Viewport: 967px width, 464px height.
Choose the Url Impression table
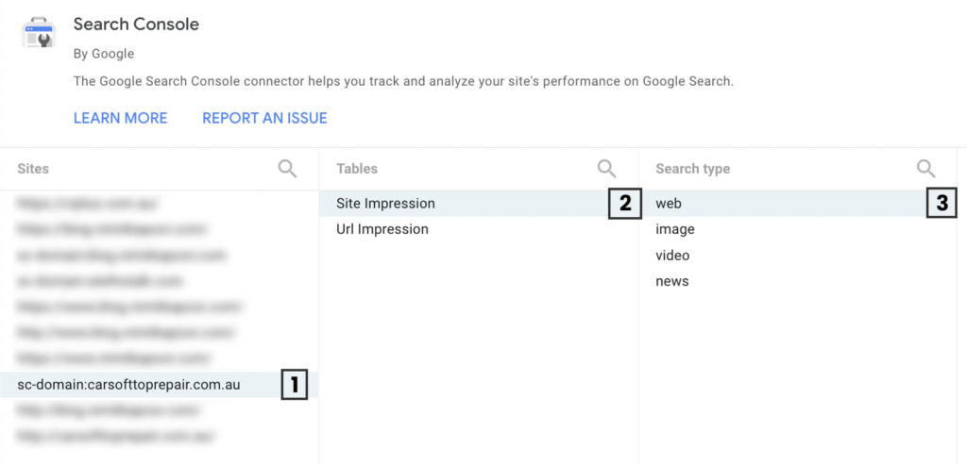tap(479, 229)
